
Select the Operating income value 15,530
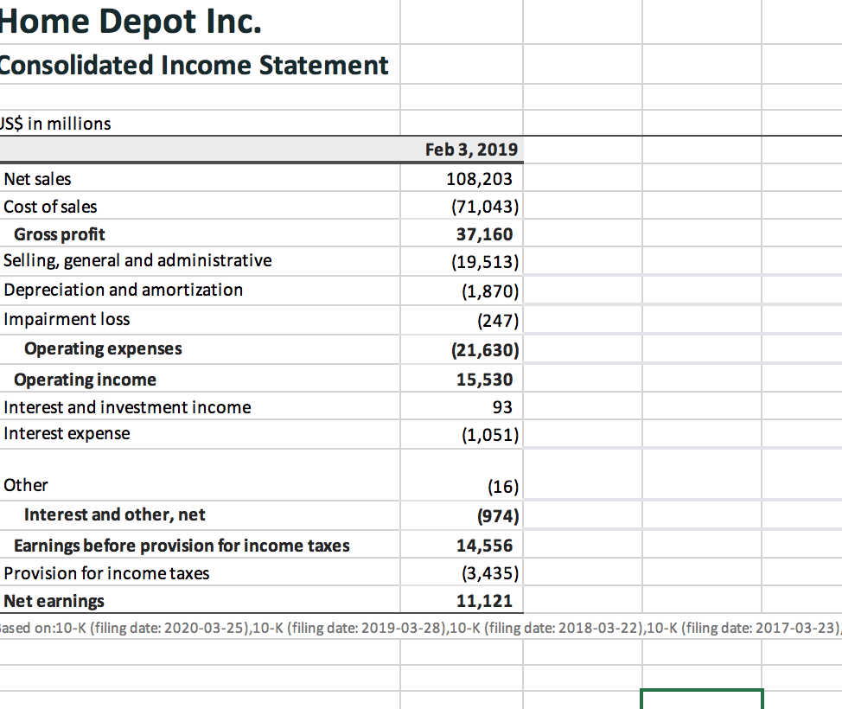[462, 380]
